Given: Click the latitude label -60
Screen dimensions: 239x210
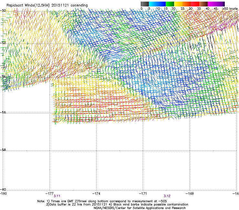Looking at the screenshot, I should (3, 189).
